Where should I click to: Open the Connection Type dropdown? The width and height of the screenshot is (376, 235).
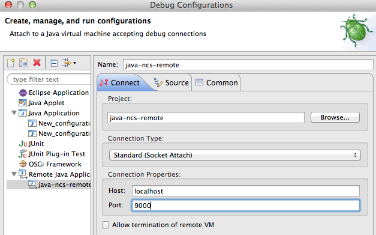[x=234, y=155]
